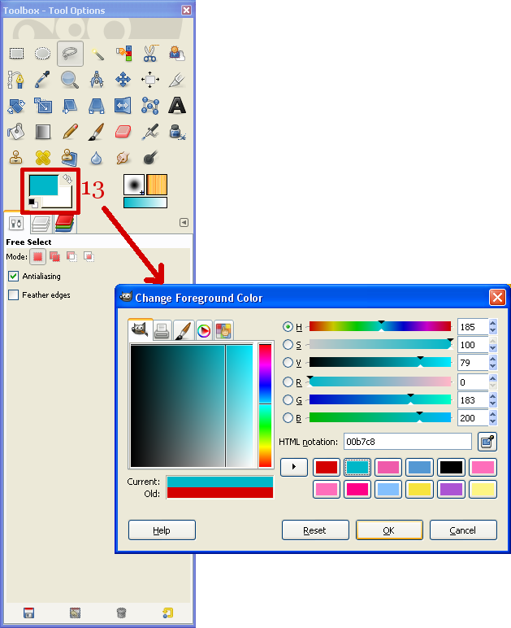
Task: Adjust the G value spinner arrows
Action: 492,399
